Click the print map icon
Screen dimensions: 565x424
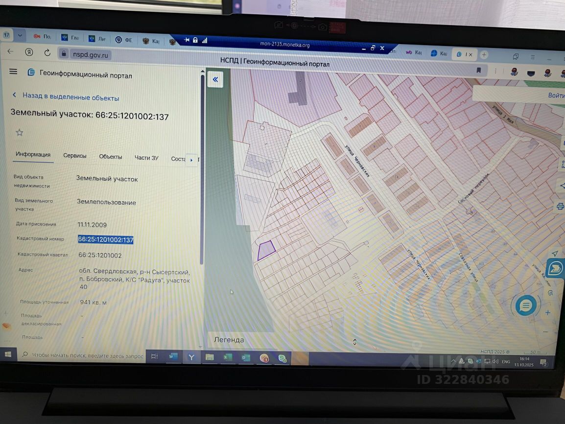click(x=560, y=207)
